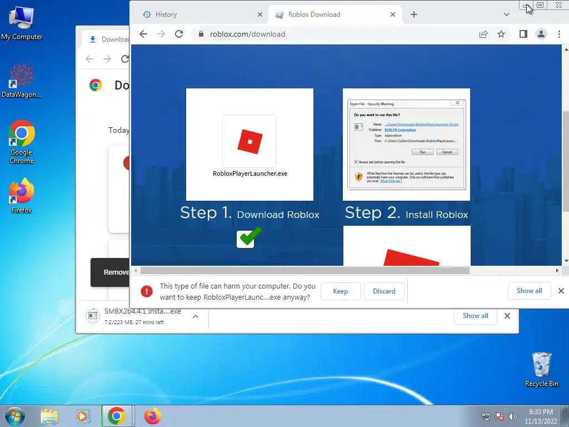Bookmark this page with the star icon
Screen dimensions: 569x427
pyautogui.click(x=501, y=34)
